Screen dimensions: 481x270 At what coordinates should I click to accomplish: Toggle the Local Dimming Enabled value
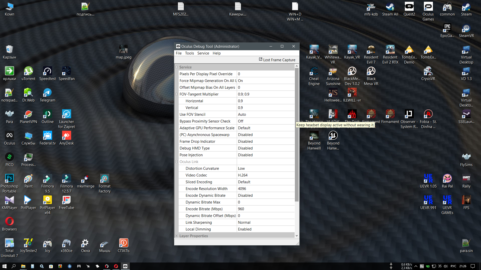(x=266, y=229)
